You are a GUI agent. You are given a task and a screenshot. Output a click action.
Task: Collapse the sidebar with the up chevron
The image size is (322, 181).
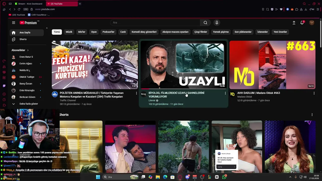[x=47, y=28]
